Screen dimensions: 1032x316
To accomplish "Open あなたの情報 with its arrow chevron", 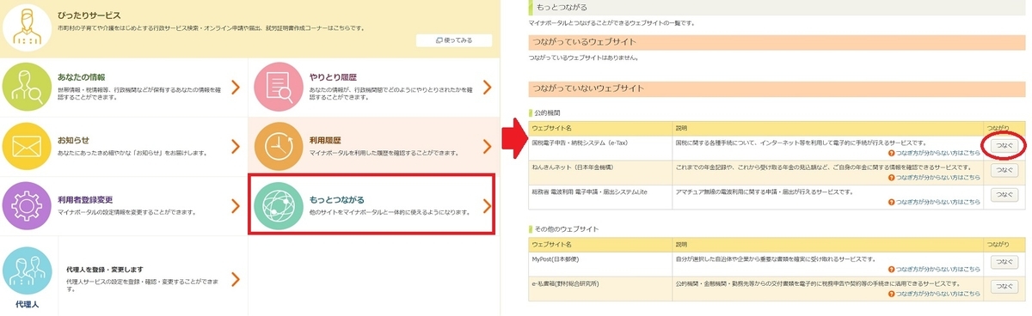I will [236, 87].
